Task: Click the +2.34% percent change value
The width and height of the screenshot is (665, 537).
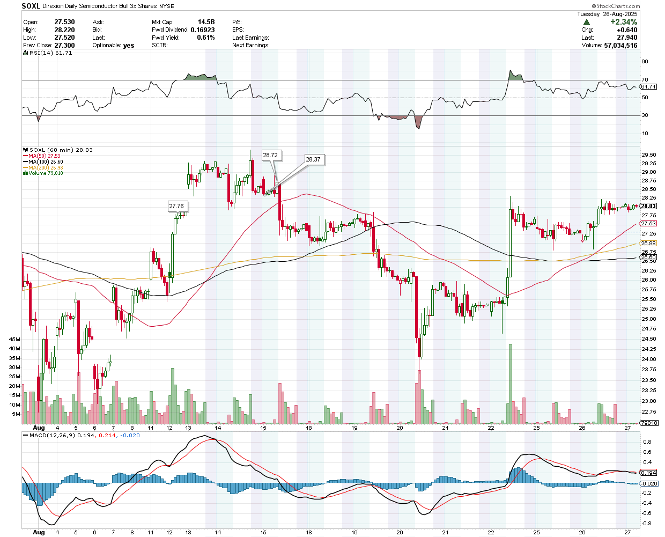Action: coord(624,22)
